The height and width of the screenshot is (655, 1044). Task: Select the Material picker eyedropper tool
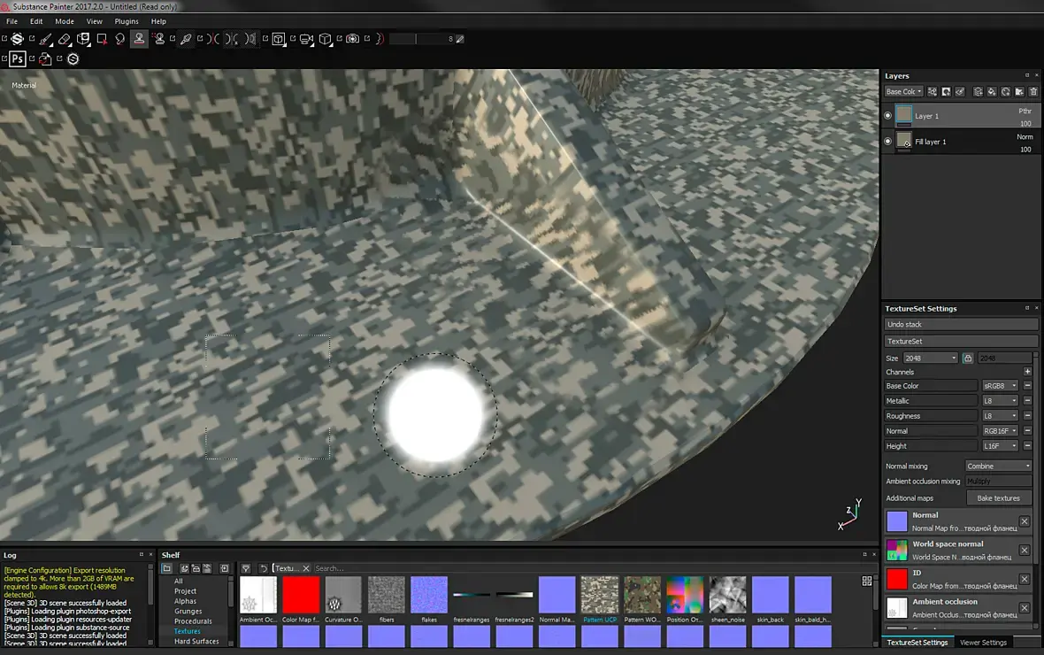click(186, 39)
